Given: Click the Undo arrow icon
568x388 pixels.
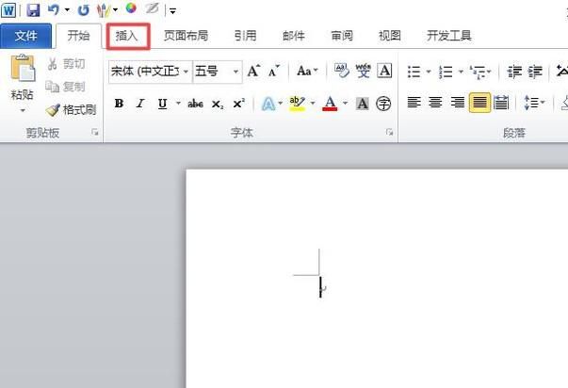Looking at the screenshot, I should click(x=54, y=9).
